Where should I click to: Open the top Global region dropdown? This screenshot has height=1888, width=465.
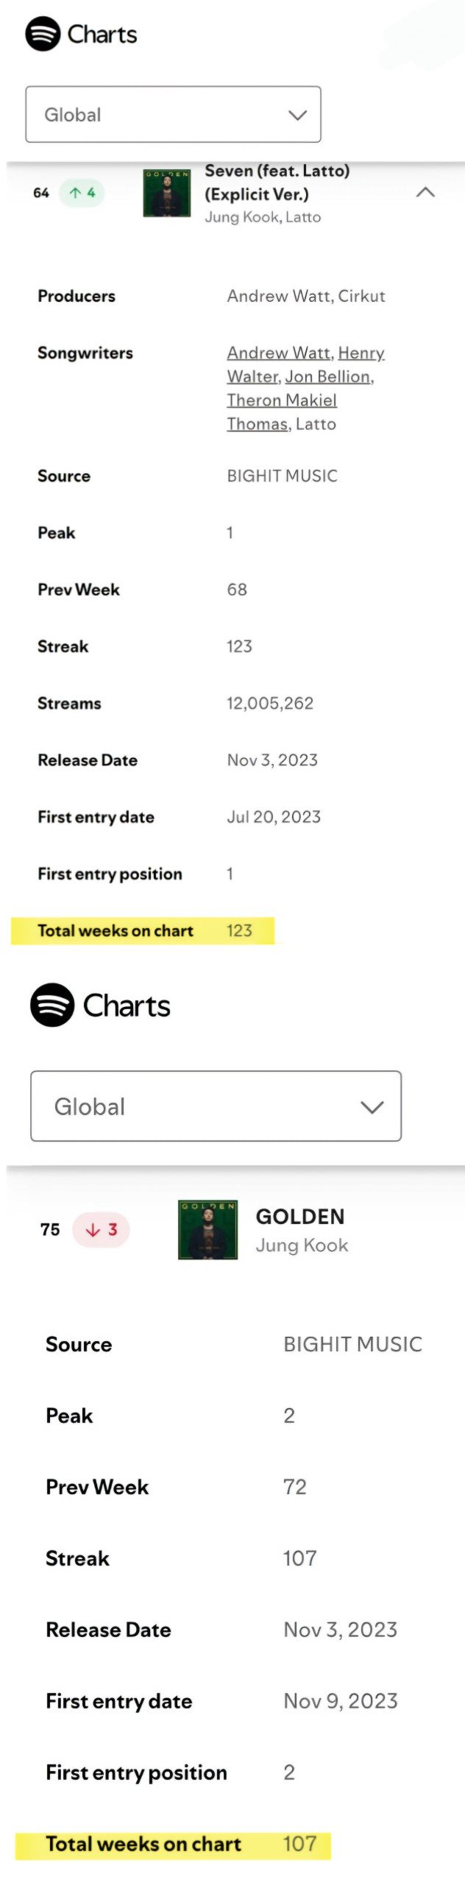pyautogui.click(x=173, y=115)
